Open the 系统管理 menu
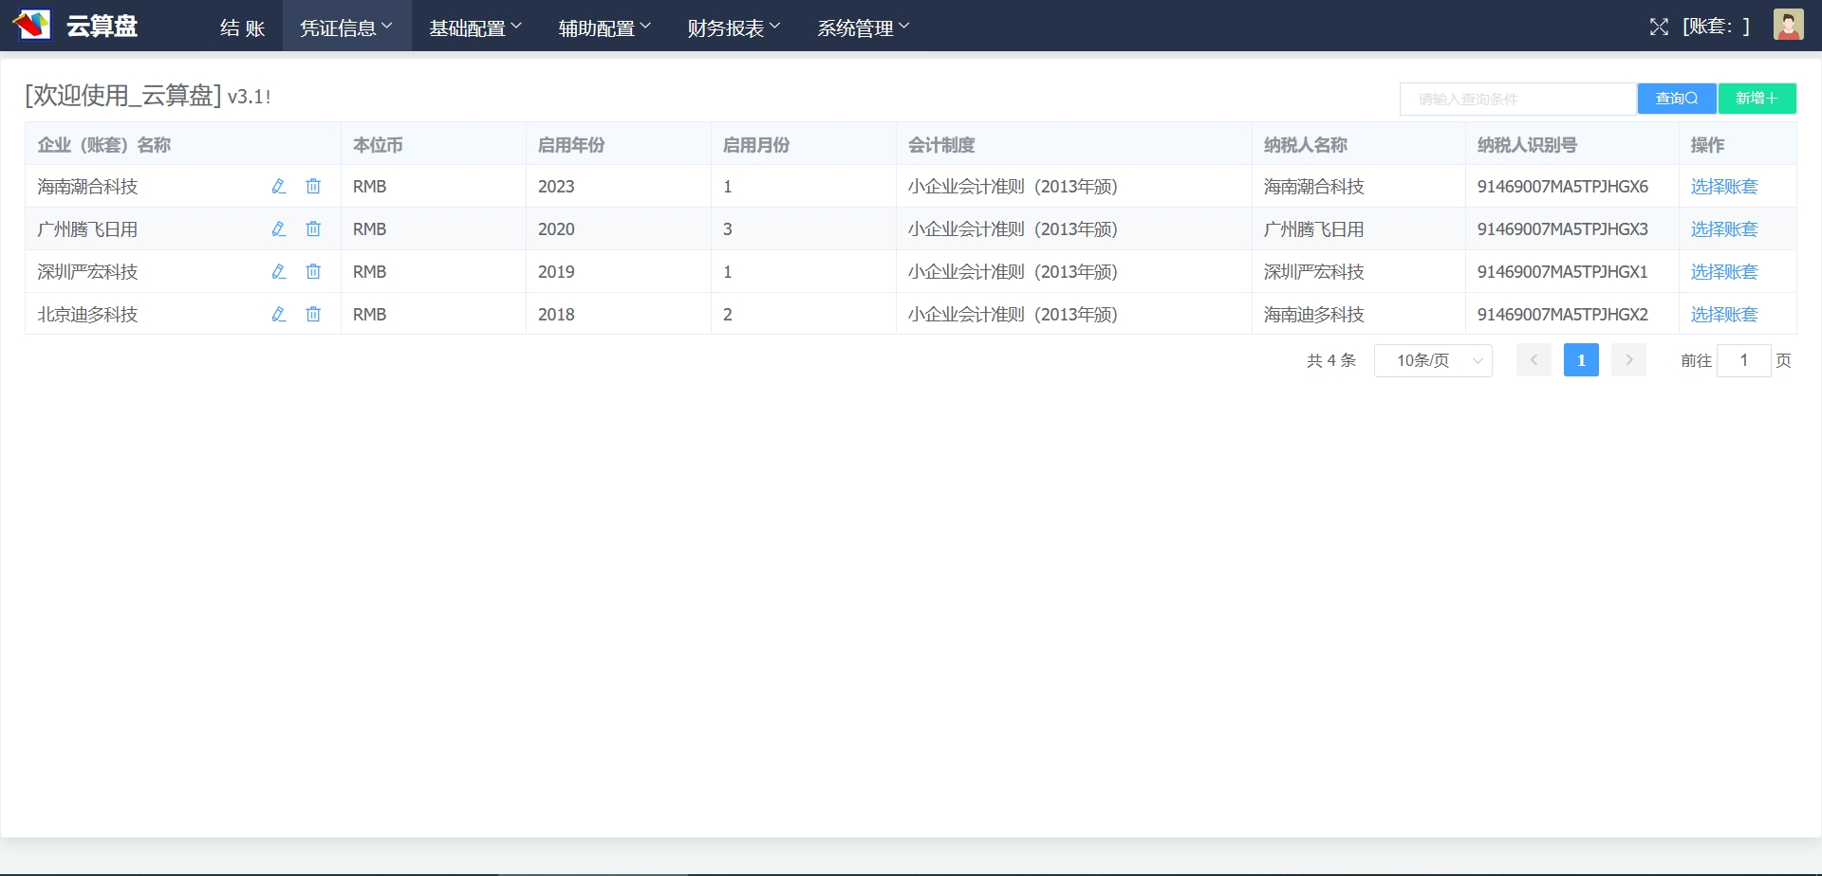Screen dimensions: 1822x876 coord(863,27)
